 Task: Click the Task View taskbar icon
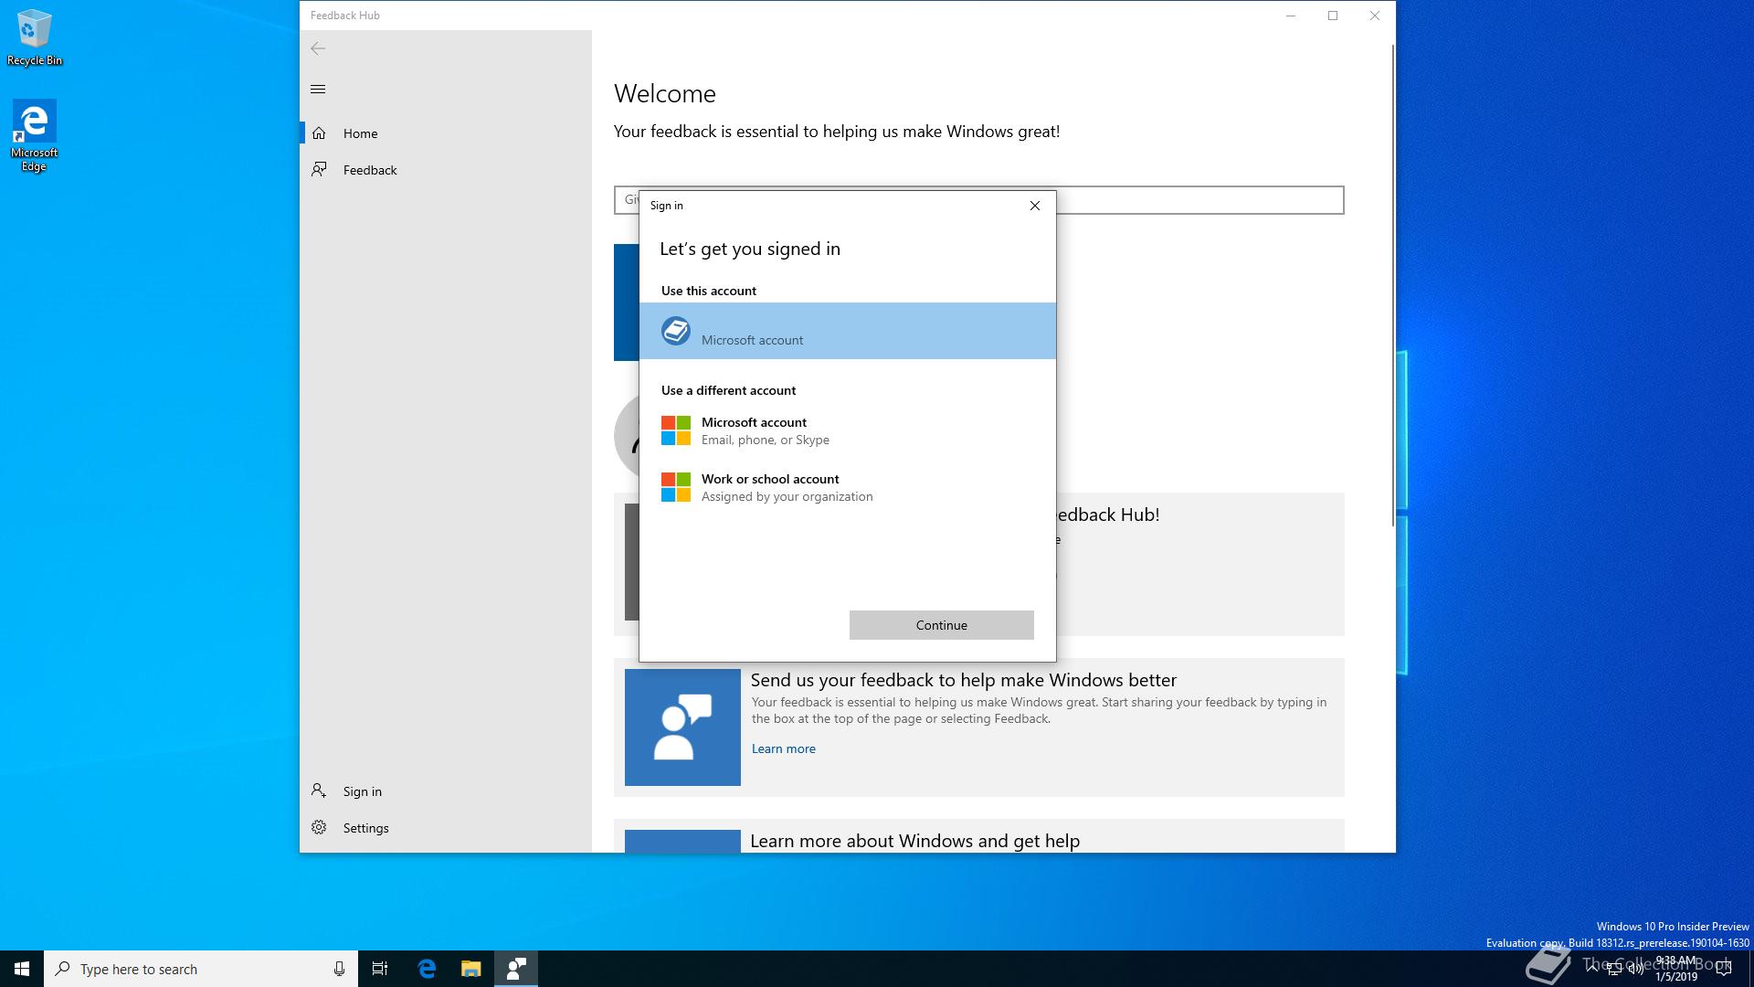(x=380, y=969)
